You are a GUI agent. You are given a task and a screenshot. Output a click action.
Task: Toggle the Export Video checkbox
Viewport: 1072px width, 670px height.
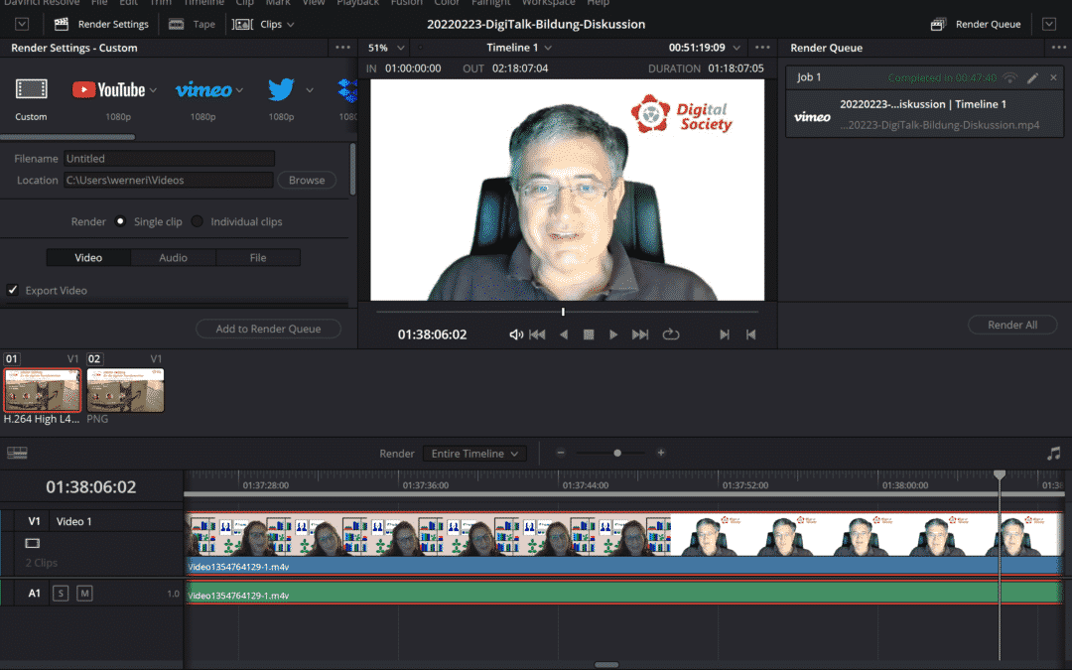(12, 290)
